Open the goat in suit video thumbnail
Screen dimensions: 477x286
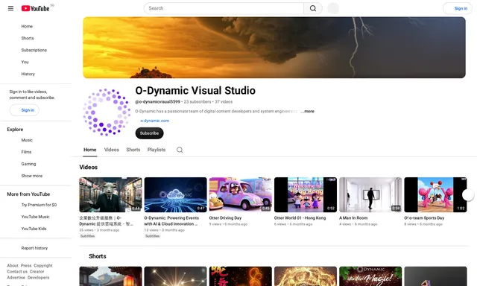click(x=110, y=195)
